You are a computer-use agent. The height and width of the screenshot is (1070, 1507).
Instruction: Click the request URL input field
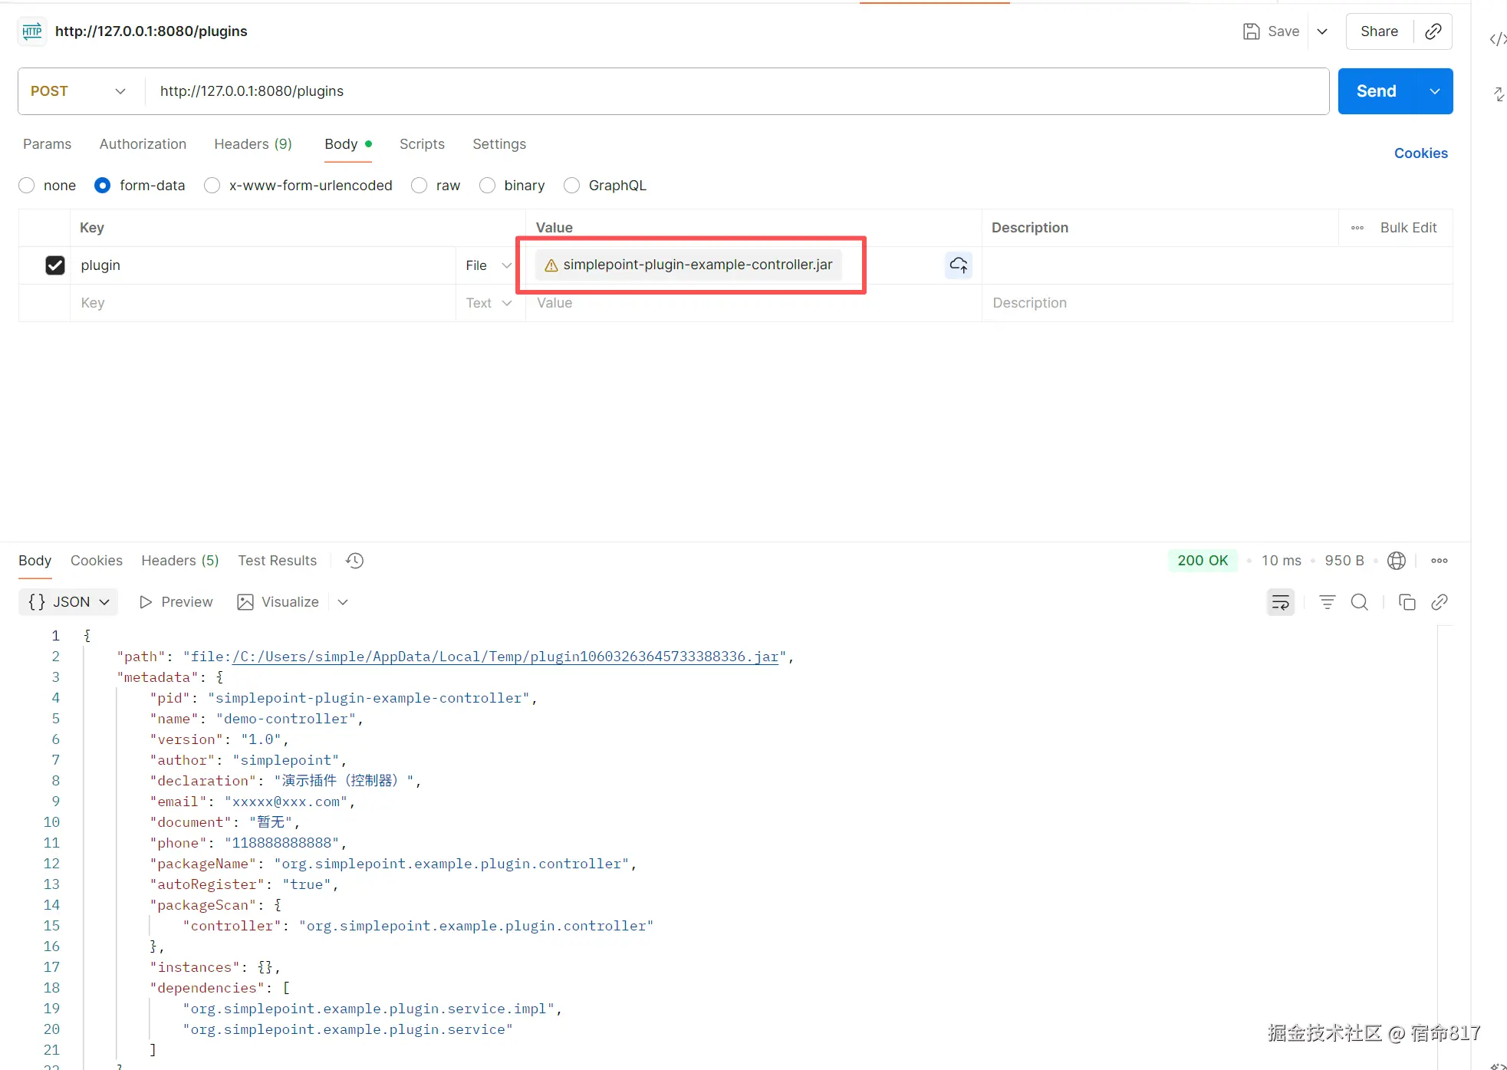736,91
